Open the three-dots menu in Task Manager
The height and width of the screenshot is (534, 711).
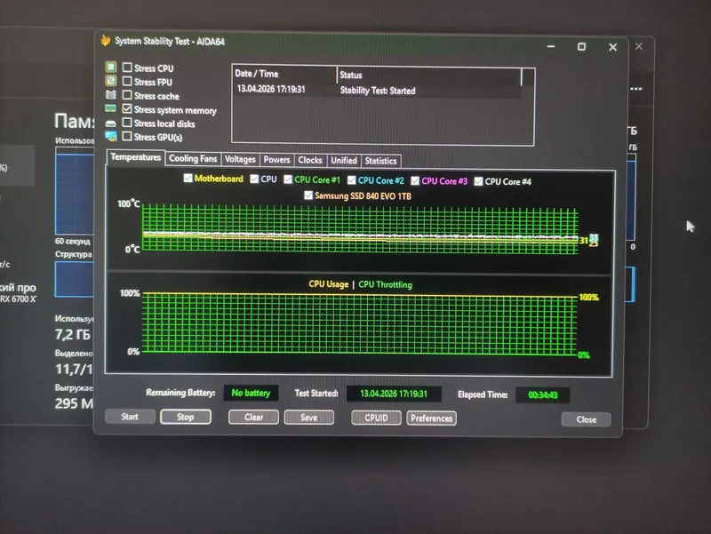click(x=636, y=89)
